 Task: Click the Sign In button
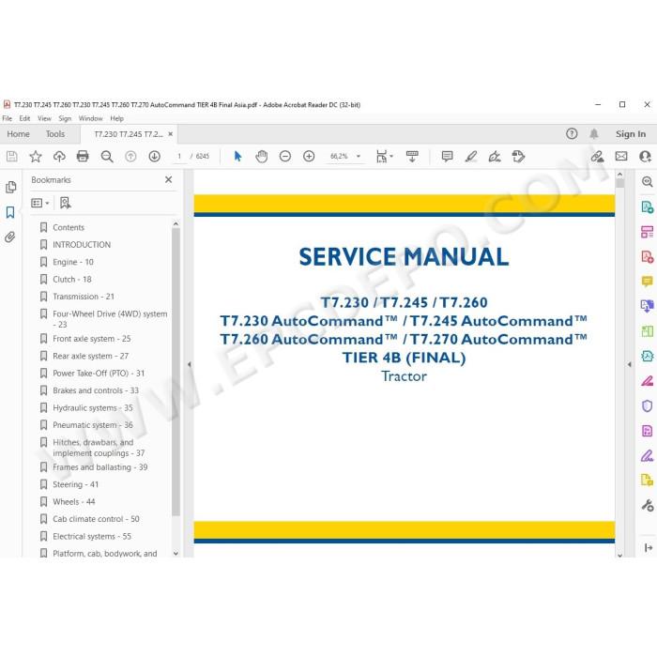coord(630,134)
